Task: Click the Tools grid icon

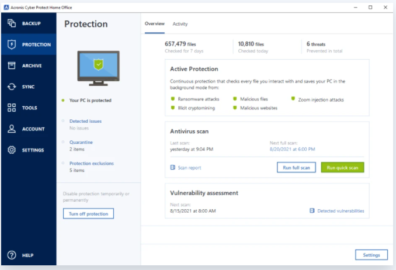Action: tap(12, 108)
